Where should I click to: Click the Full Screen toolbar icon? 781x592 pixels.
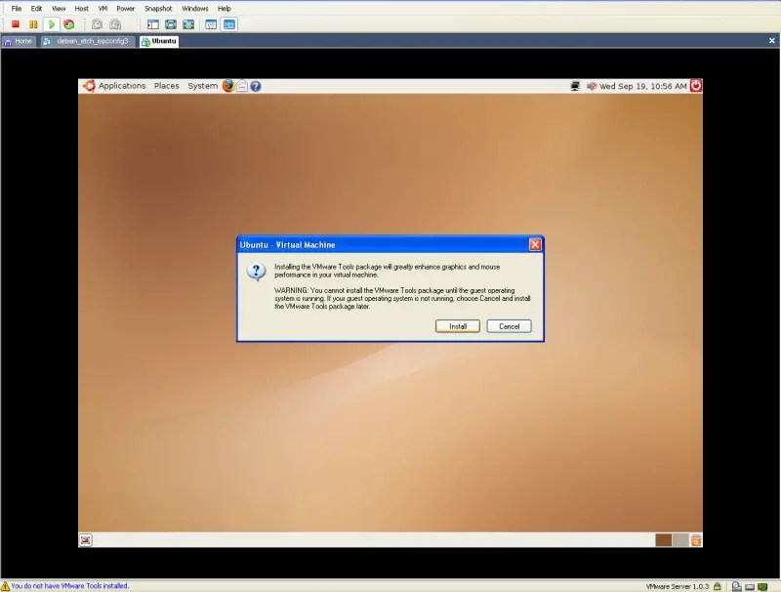pos(188,23)
